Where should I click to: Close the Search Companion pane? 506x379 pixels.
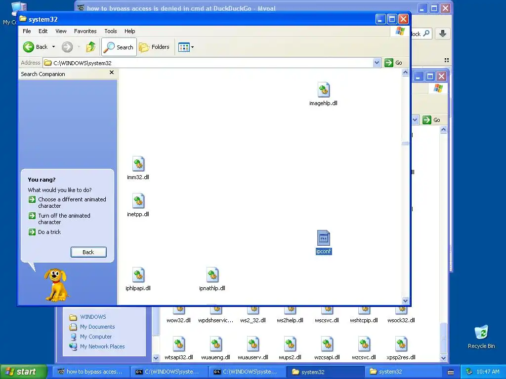(x=112, y=73)
